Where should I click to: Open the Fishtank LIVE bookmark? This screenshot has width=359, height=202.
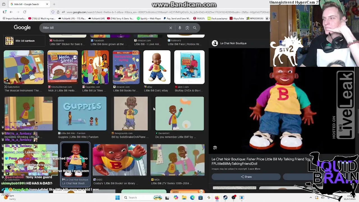tap(96, 19)
